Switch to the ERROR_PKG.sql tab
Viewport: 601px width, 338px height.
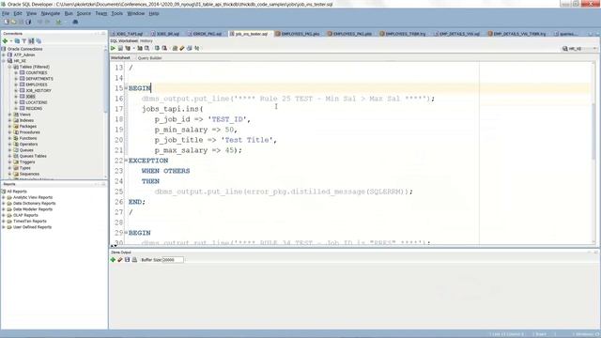click(x=205, y=34)
